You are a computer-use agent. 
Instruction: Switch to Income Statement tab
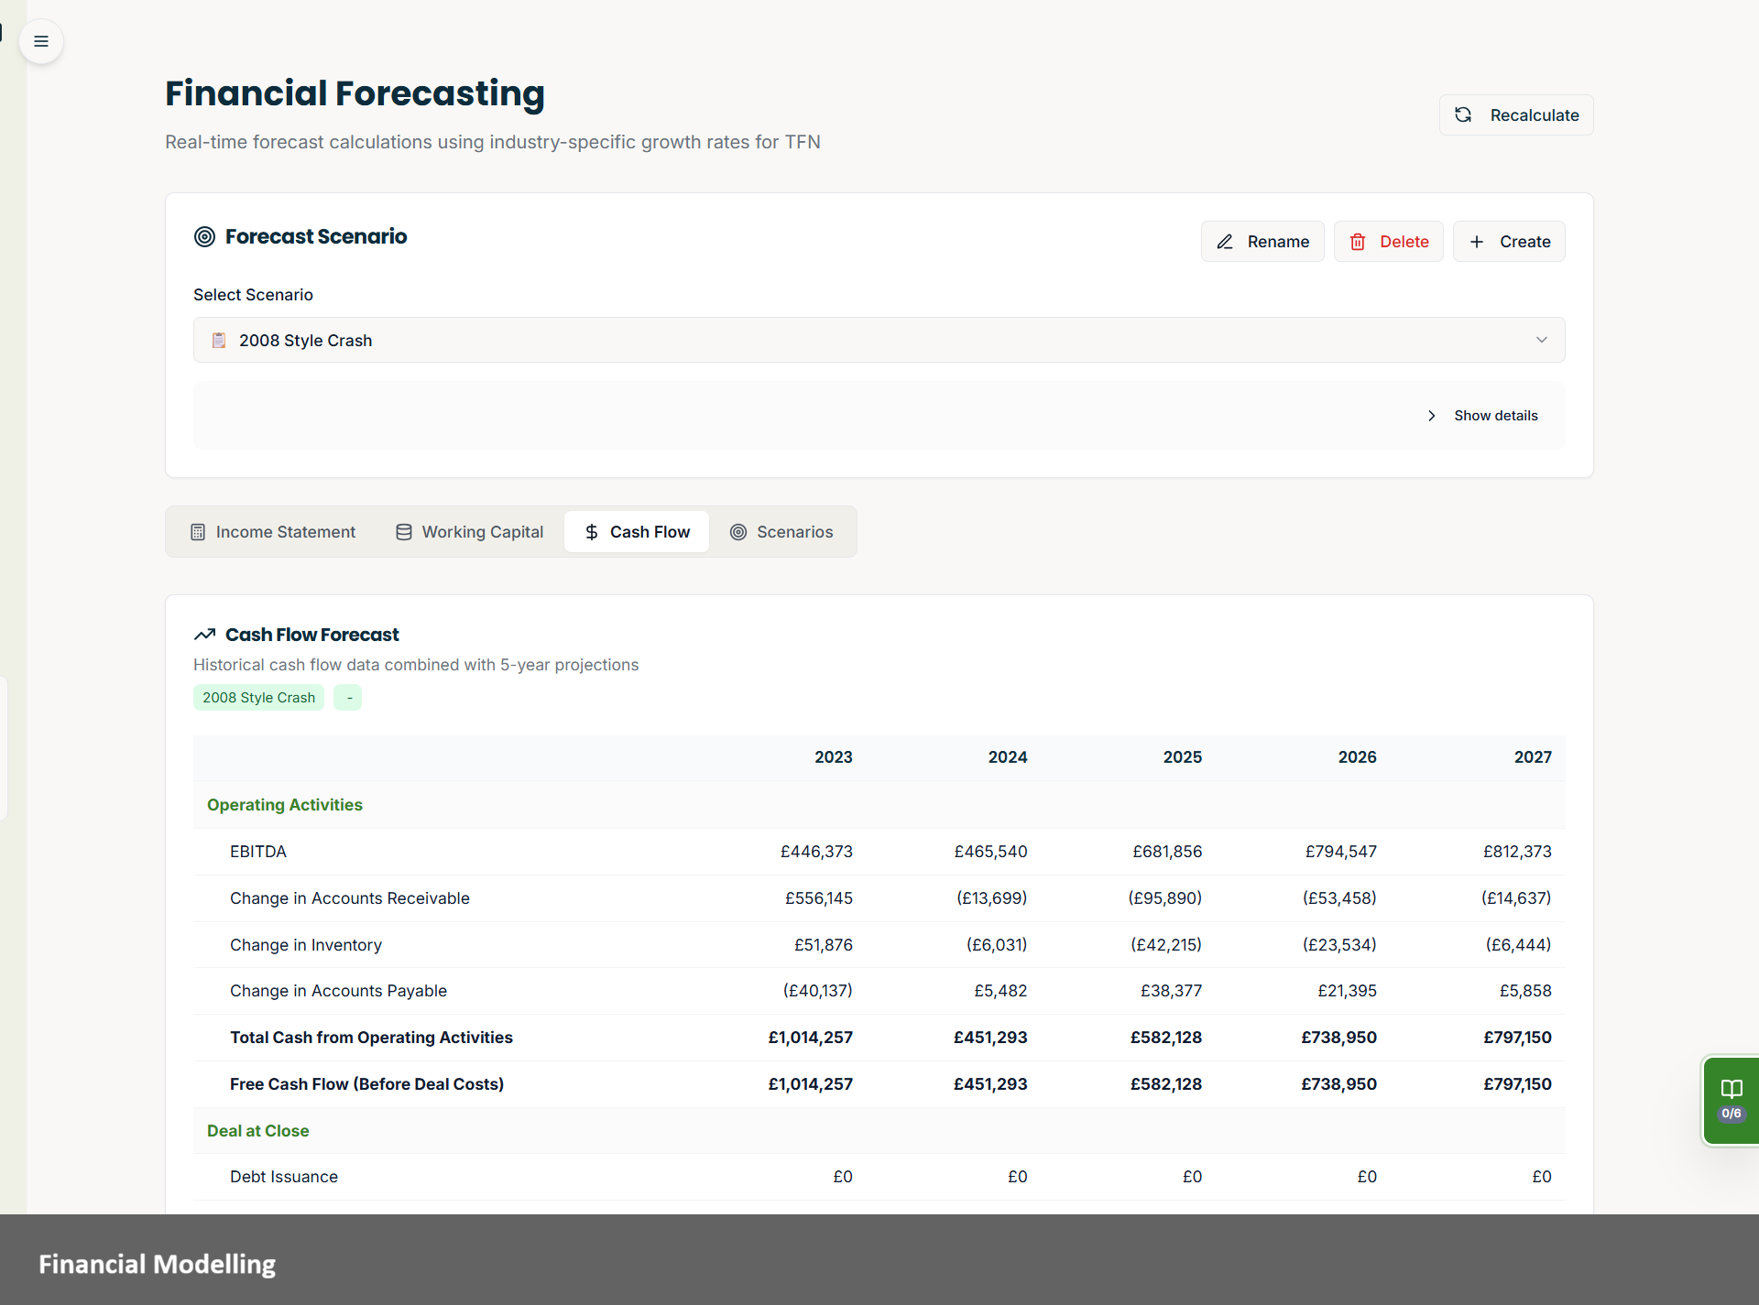pyautogui.click(x=273, y=532)
